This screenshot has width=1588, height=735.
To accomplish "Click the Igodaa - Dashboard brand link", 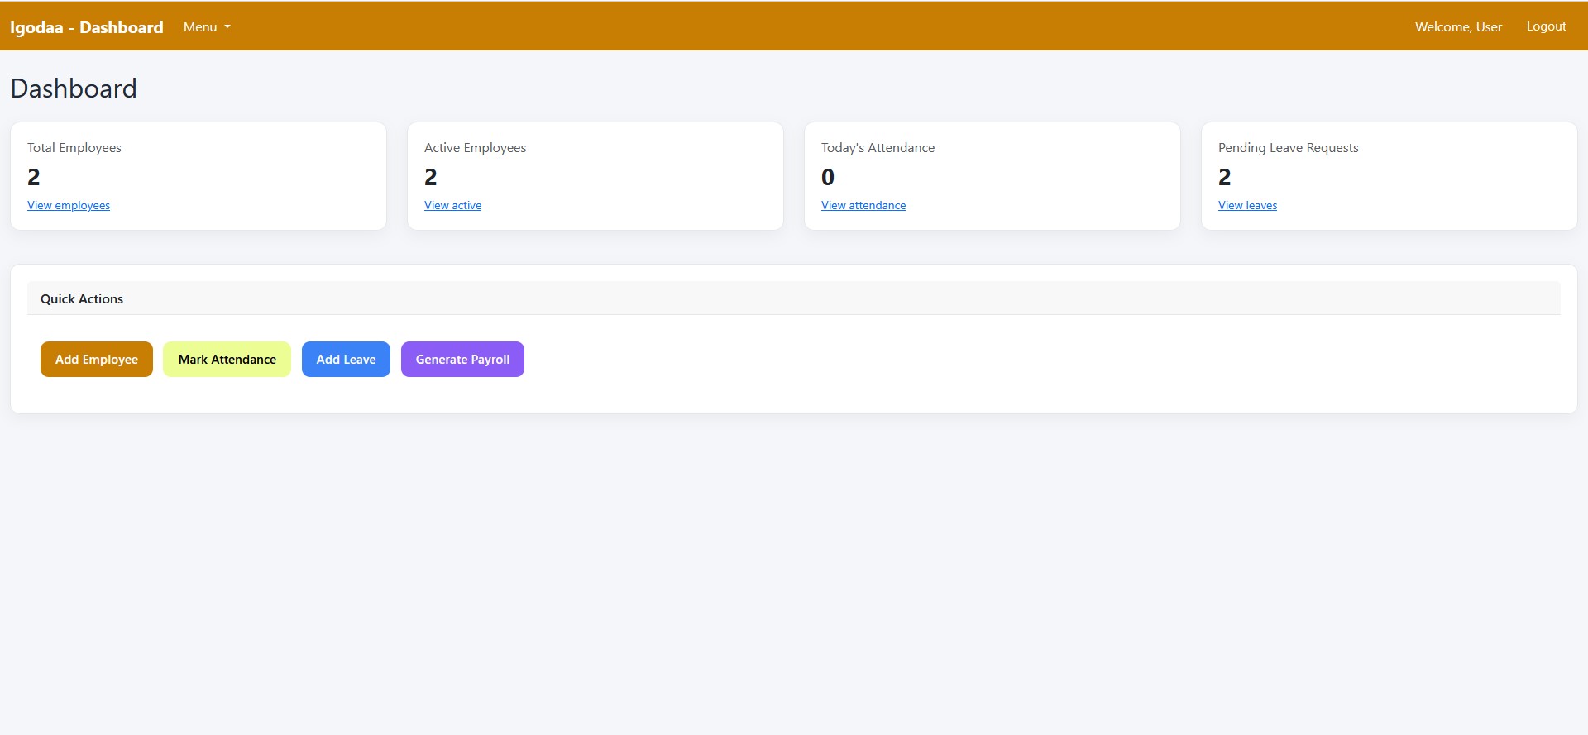I will [x=86, y=27].
